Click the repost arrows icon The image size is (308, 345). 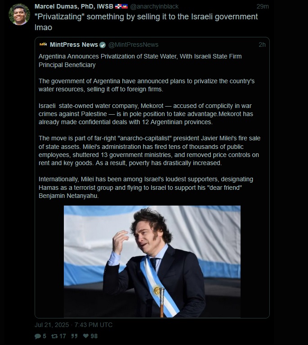point(54,336)
